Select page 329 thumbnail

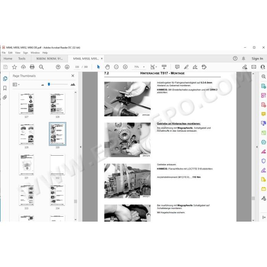pos(26,134)
